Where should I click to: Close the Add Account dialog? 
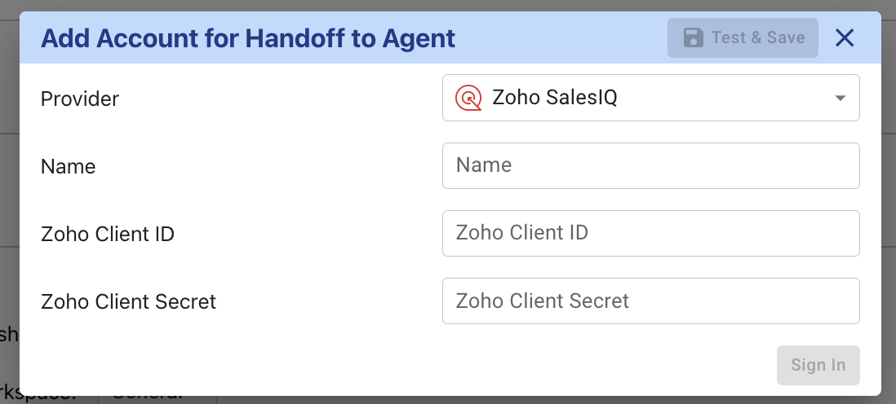click(845, 37)
